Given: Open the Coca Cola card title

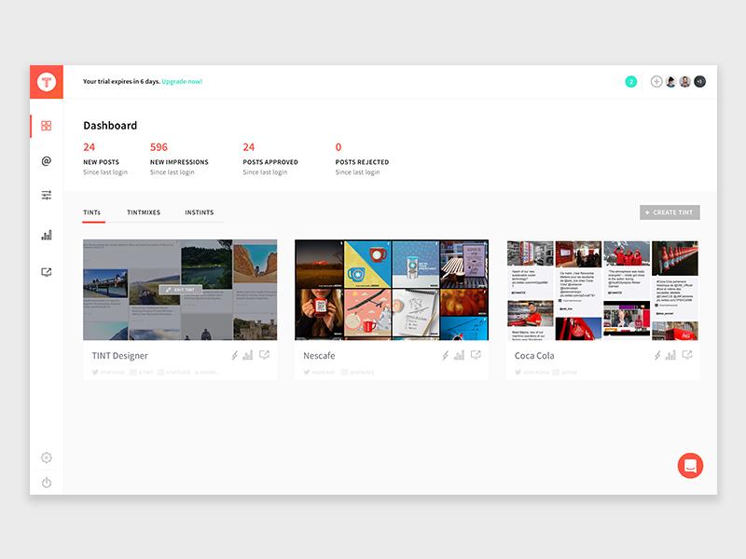Looking at the screenshot, I should coord(534,356).
